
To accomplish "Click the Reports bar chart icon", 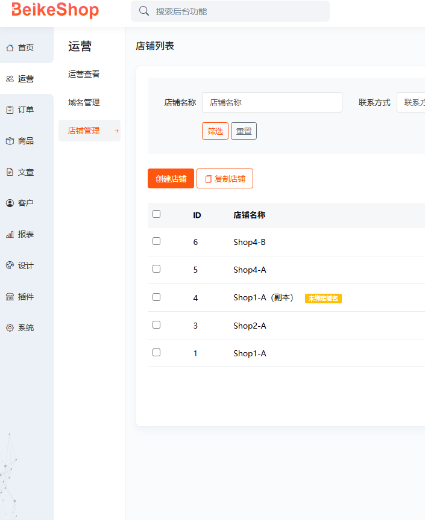I will click(10, 235).
